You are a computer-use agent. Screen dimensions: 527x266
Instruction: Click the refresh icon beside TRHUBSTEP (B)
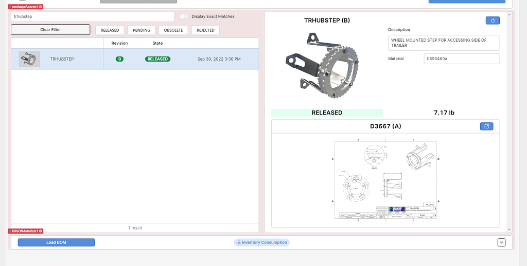coord(493,21)
